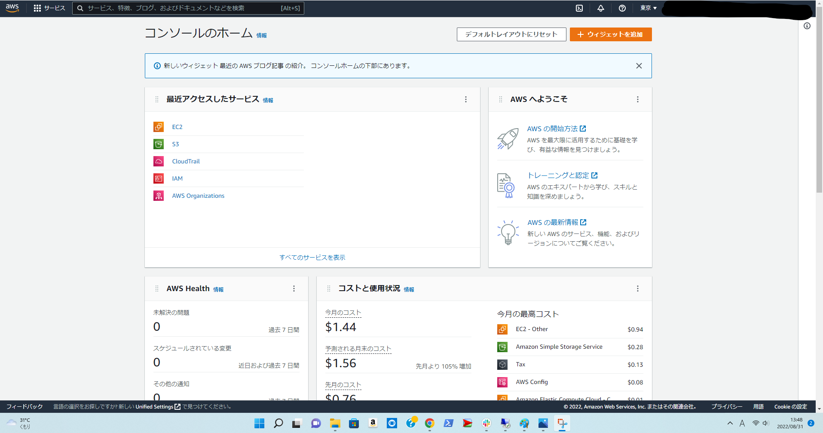823x433 pixels.
Task: Click the $0.94 cost value for EC2 - Other
Action: pyautogui.click(x=635, y=329)
